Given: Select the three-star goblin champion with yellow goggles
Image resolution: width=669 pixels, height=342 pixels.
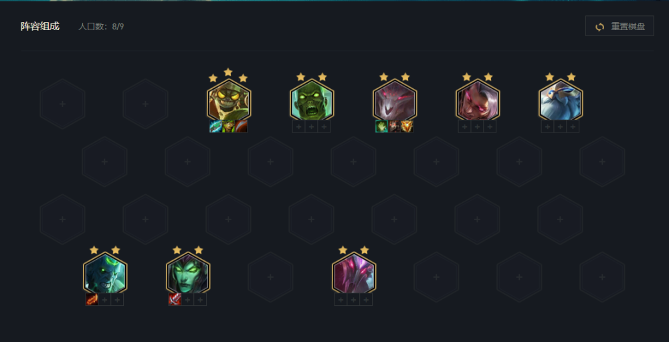Looking at the screenshot, I should click(x=229, y=102).
